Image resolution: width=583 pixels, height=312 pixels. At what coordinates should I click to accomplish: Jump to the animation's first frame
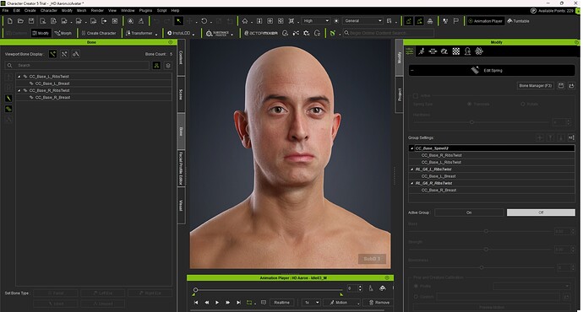pyautogui.click(x=196, y=303)
